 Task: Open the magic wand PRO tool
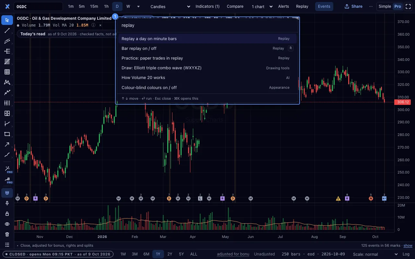7,169
